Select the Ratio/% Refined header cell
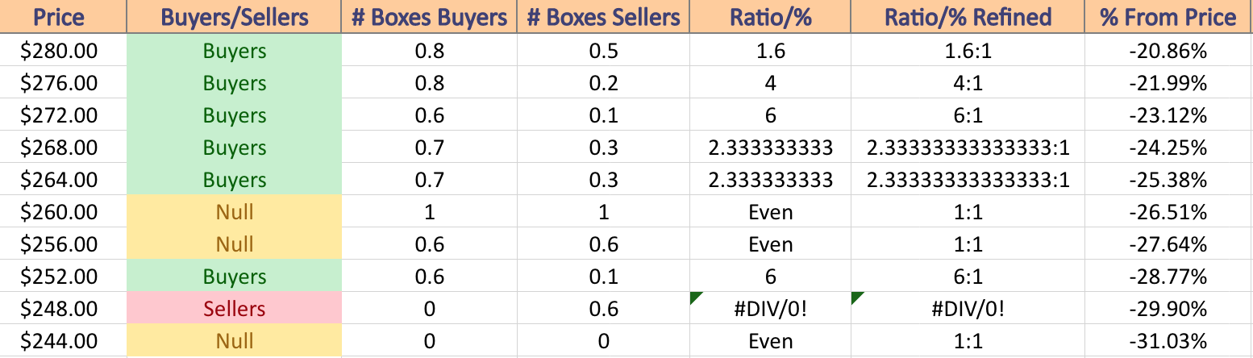Screen dimensions: 1253x358 coord(968,17)
